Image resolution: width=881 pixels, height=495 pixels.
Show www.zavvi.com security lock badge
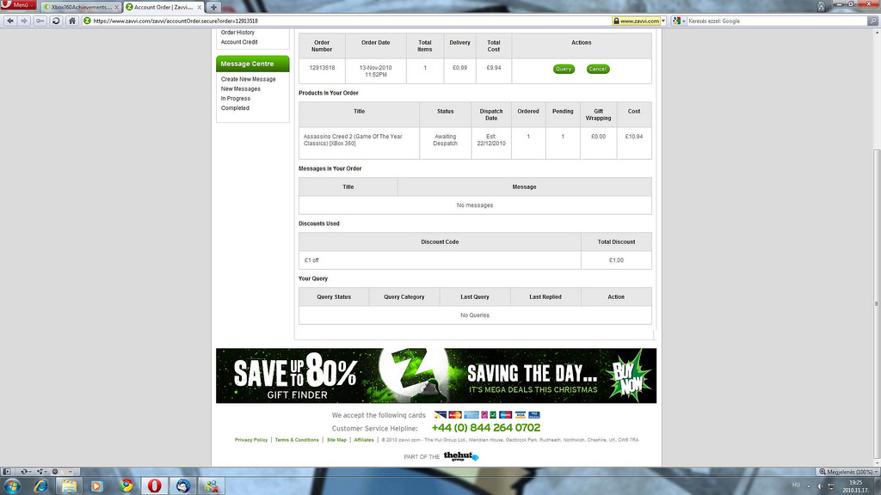tap(636, 21)
